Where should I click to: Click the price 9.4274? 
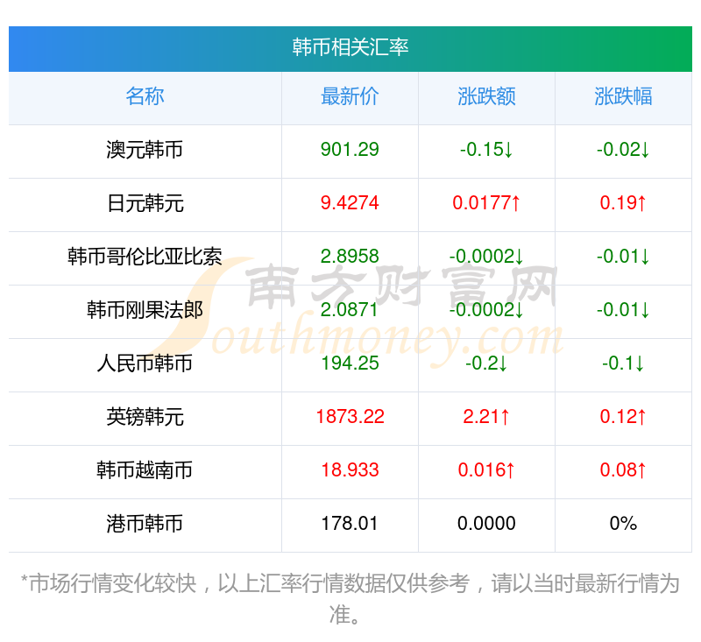click(350, 203)
